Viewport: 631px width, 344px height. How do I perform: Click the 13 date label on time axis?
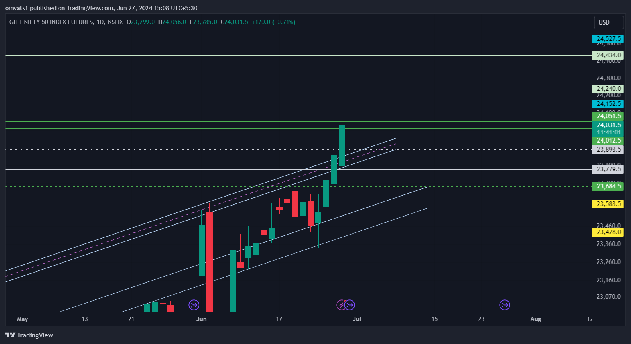[x=84, y=319]
